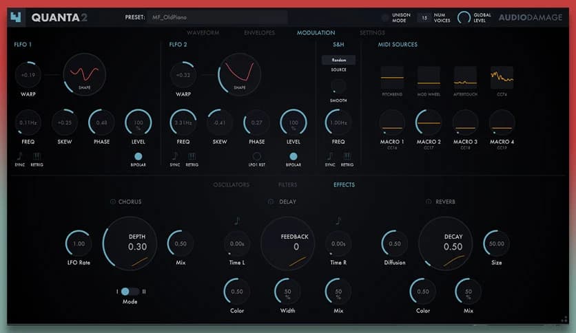
Task: Click the Time R note sync icon
Action: pos(338,220)
